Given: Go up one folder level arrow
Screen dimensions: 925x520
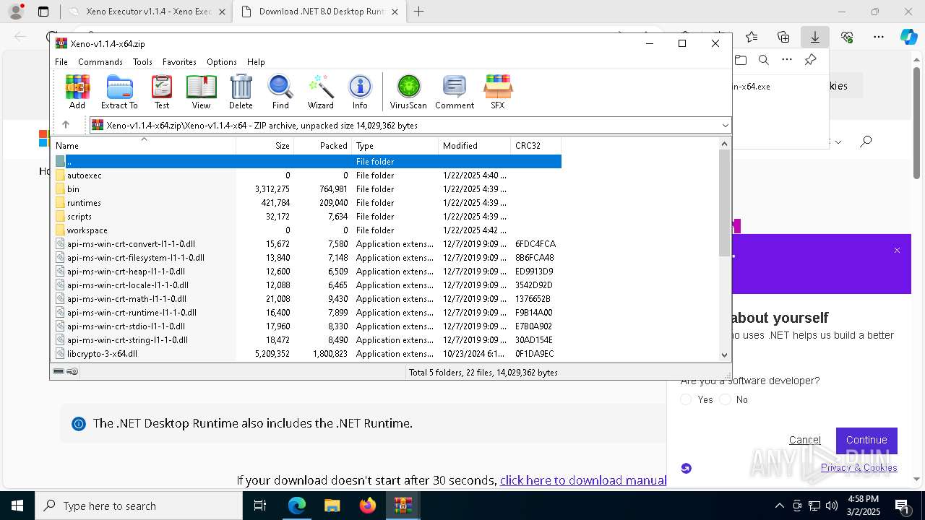Looking at the screenshot, I should point(66,125).
